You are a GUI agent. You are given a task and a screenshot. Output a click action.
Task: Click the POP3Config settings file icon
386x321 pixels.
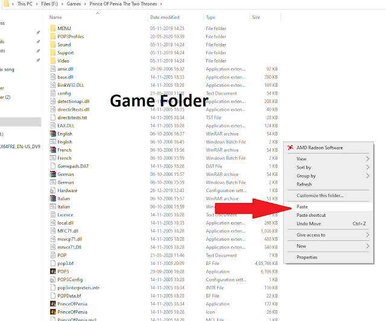coord(53,279)
